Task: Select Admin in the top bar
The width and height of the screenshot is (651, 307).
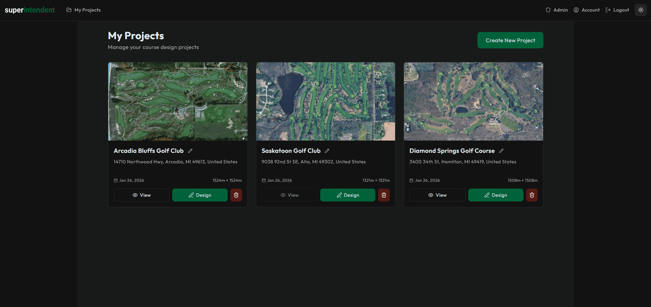Action: coord(560,10)
